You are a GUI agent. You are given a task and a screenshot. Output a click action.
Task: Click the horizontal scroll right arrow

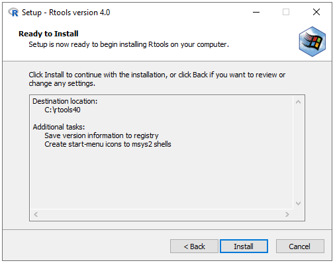pos(287,214)
